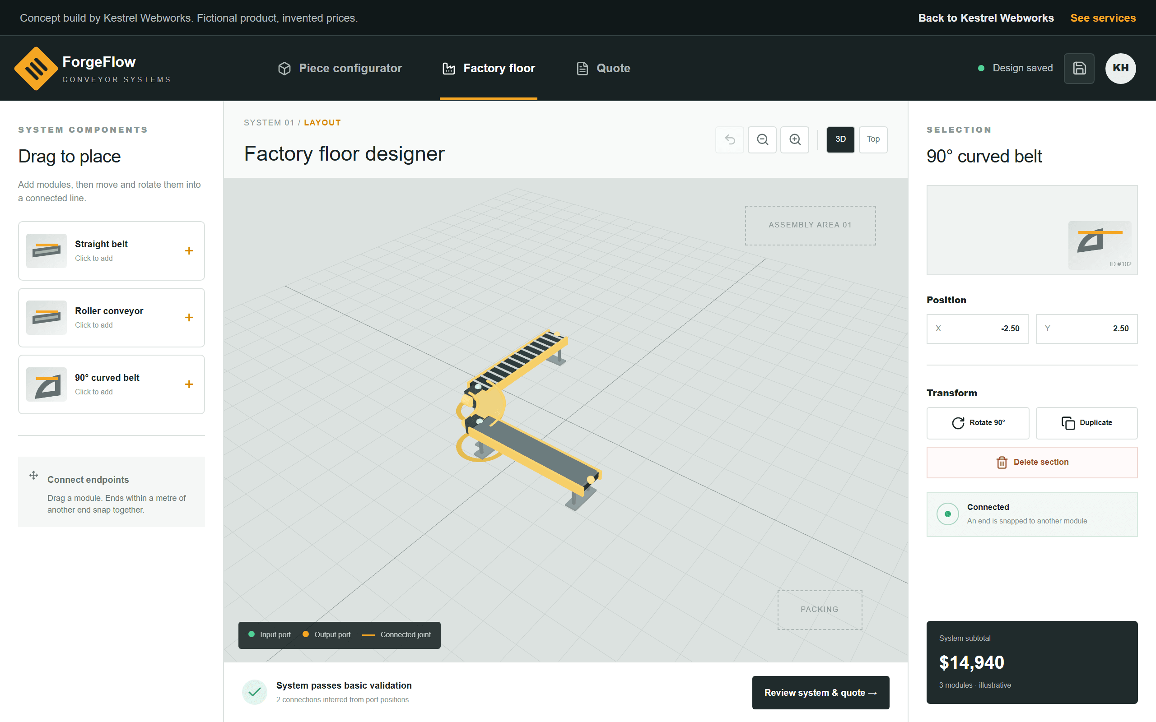This screenshot has height=722, width=1156.
Task: Open the See services link
Action: [1103, 18]
